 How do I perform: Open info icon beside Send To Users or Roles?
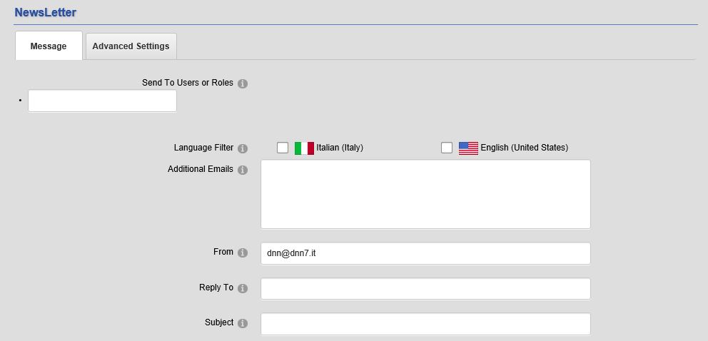[x=243, y=84]
